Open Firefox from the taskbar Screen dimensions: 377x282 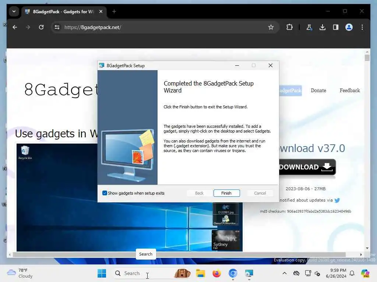(x=216, y=273)
